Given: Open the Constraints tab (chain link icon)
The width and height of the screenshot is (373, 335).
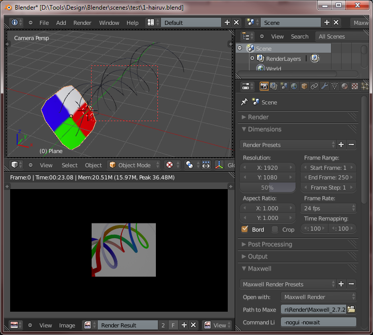Looking at the screenshot, I should tap(314, 86).
